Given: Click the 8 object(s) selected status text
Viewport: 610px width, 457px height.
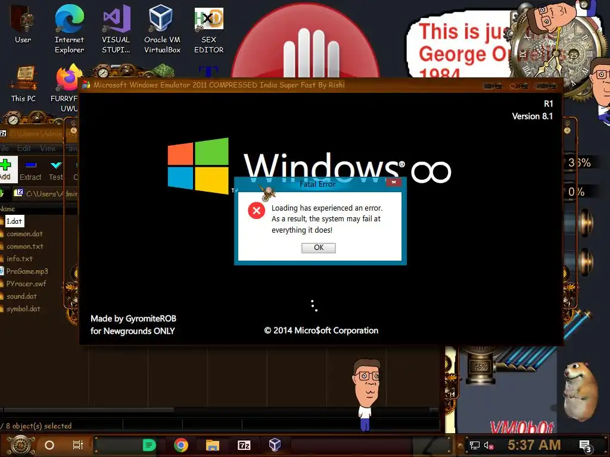Looking at the screenshot, I should click(x=39, y=426).
